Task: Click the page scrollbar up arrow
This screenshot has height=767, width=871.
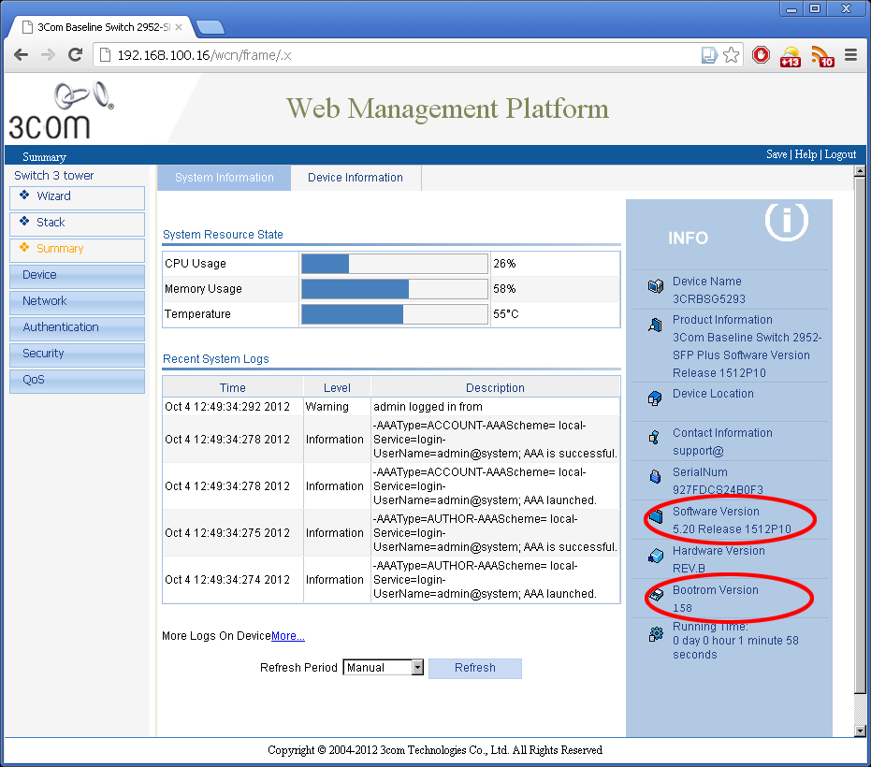Action: pos(860,171)
